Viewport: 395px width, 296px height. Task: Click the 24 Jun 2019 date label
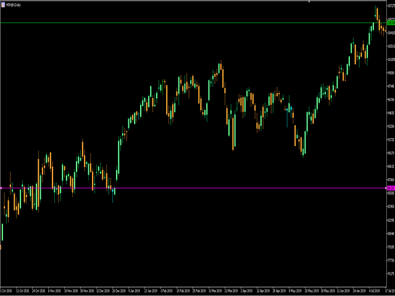tap(359, 290)
